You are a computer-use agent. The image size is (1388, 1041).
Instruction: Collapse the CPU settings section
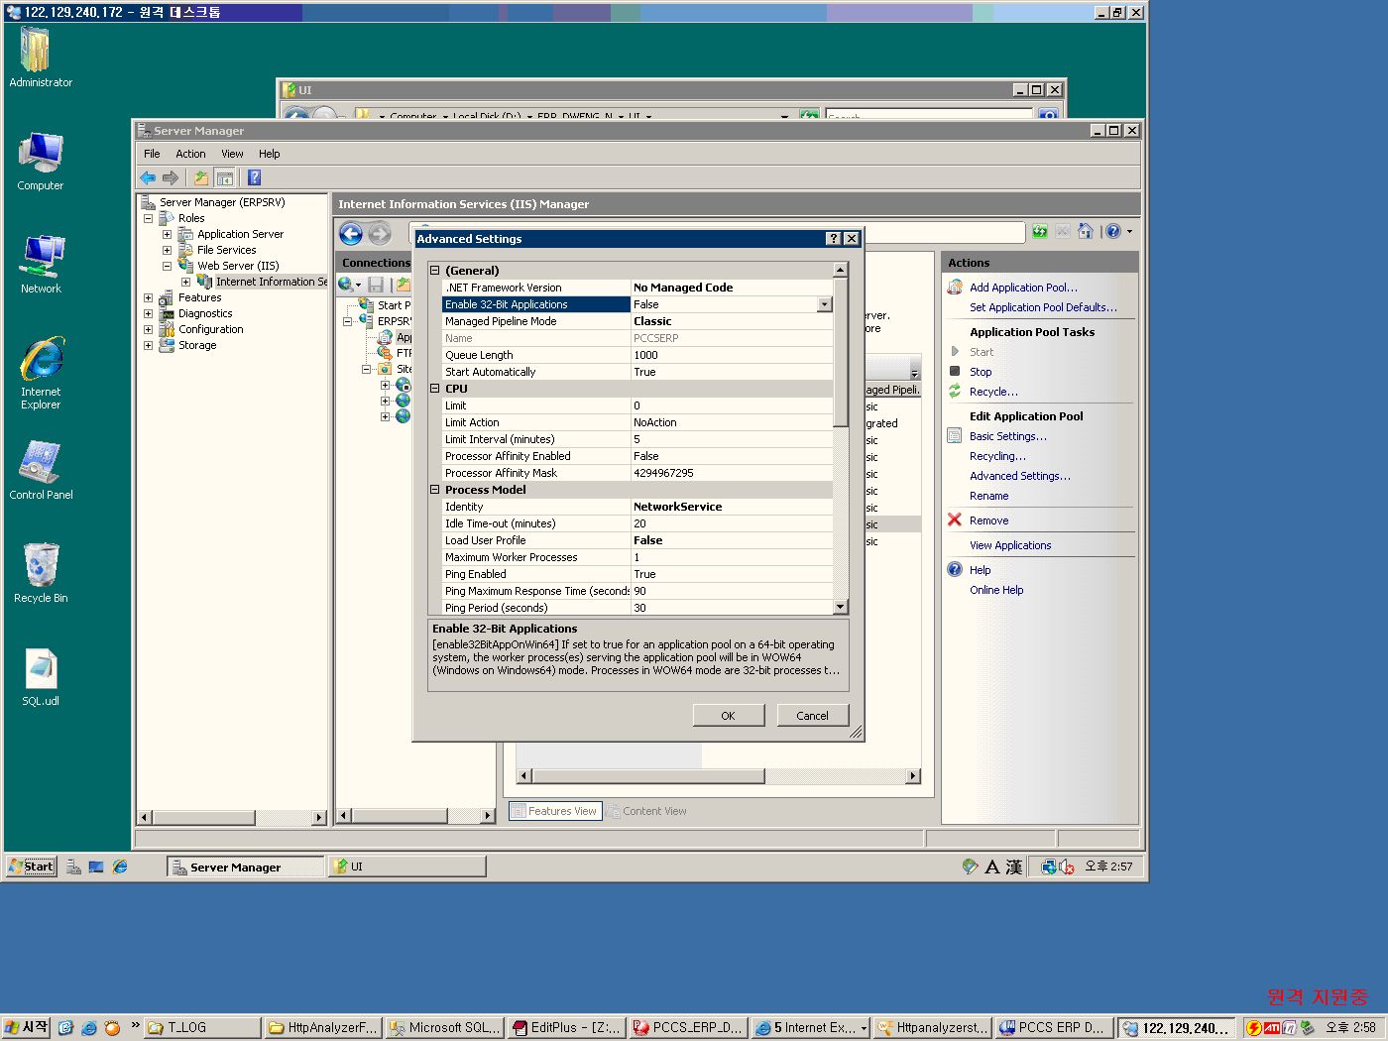click(x=434, y=389)
